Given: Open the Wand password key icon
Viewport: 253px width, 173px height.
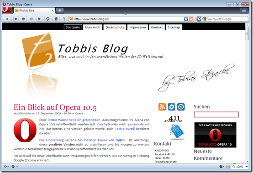Looking at the screenshot, I should click(x=64, y=19).
